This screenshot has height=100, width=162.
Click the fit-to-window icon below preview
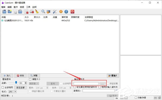126,98
